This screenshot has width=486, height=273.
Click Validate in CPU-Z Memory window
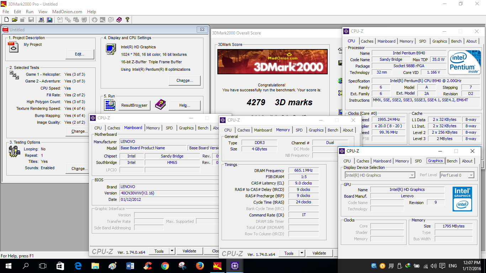coord(319,253)
